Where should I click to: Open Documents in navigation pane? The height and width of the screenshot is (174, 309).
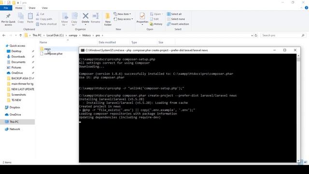click(x=18, y=62)
